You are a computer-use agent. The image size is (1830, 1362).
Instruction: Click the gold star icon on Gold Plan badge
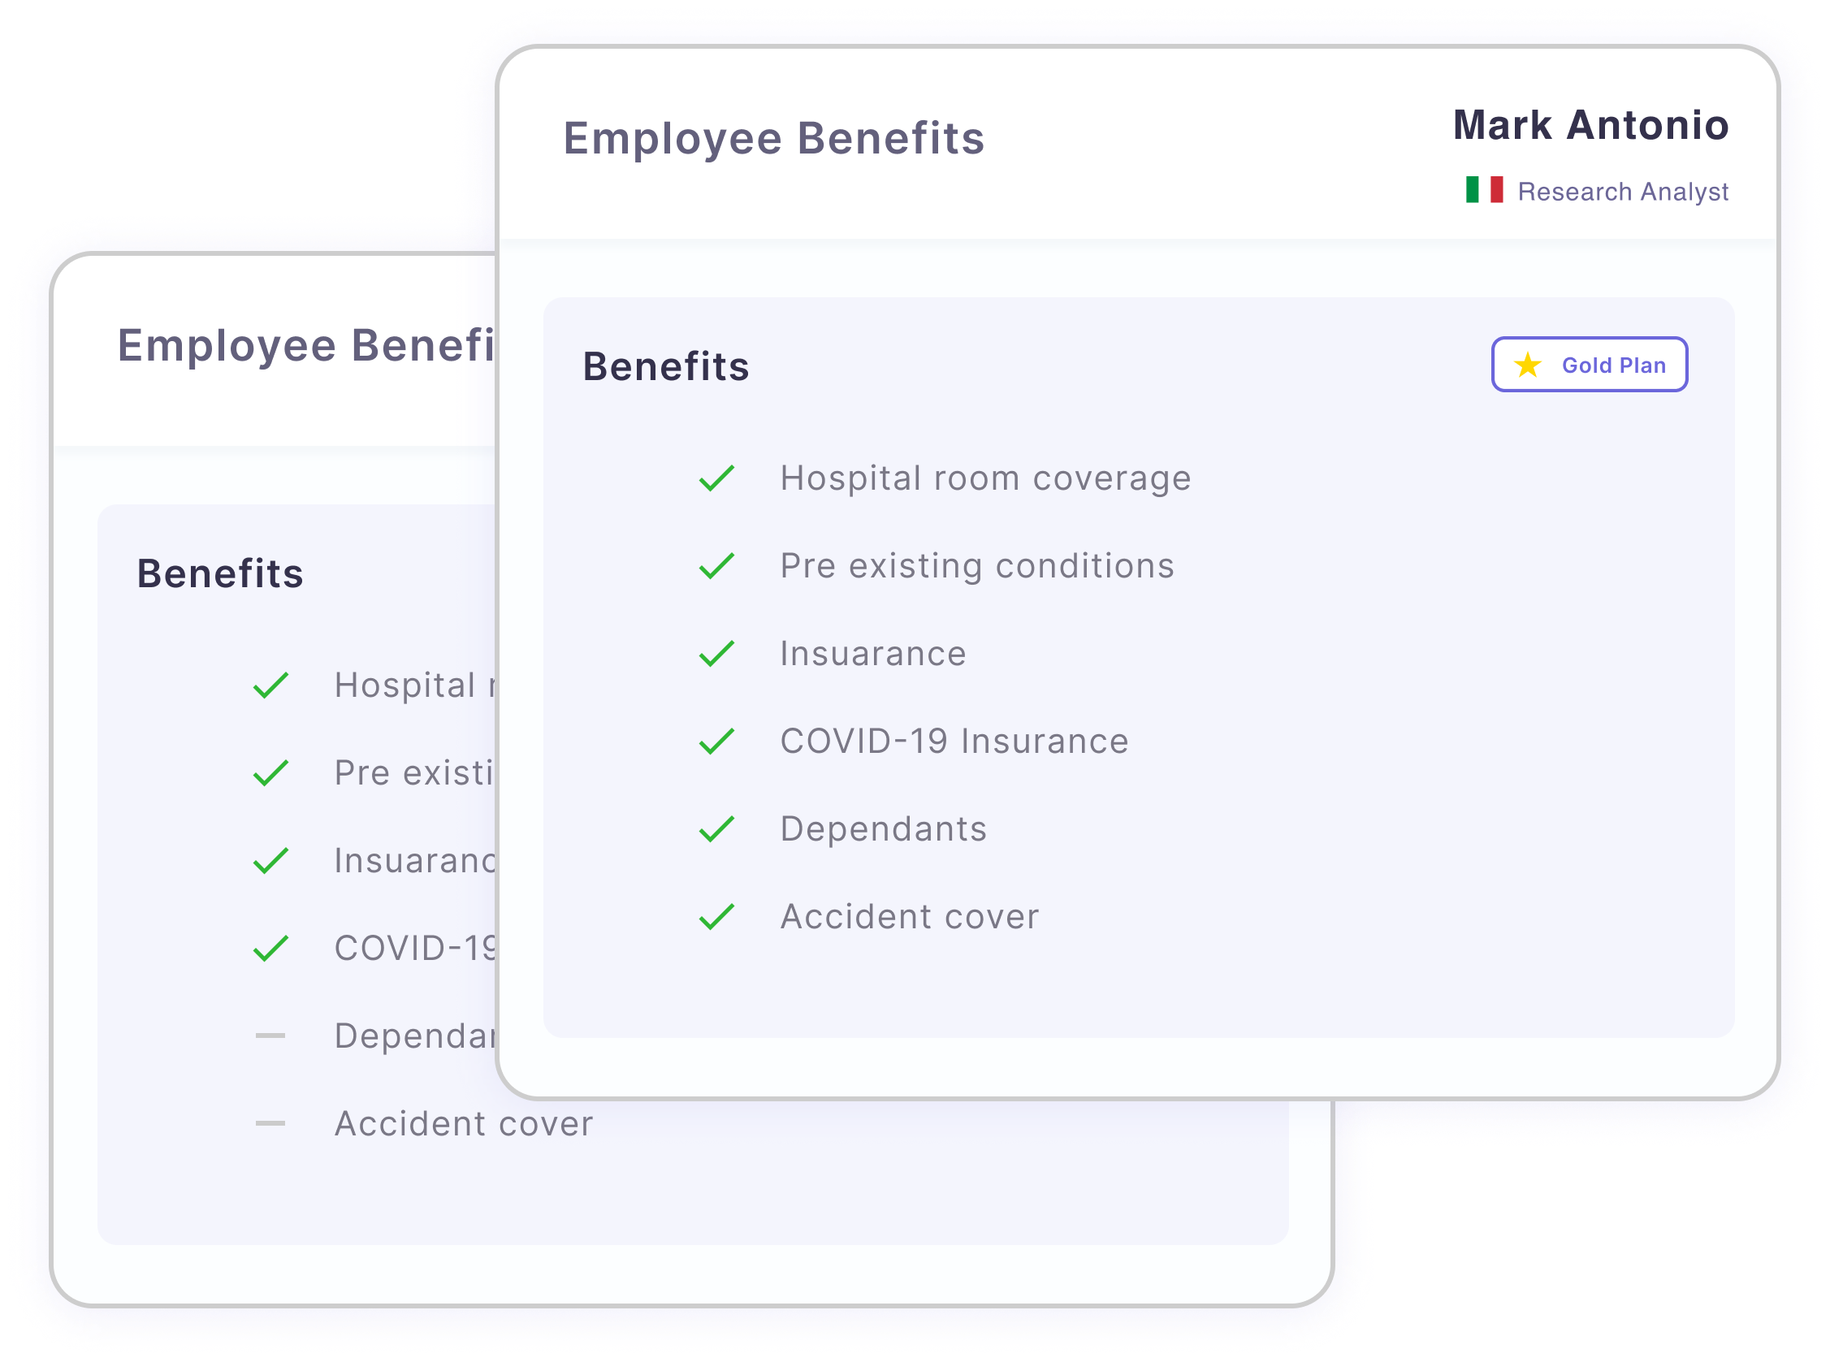pyautogui.click(x=1529, y=364)
